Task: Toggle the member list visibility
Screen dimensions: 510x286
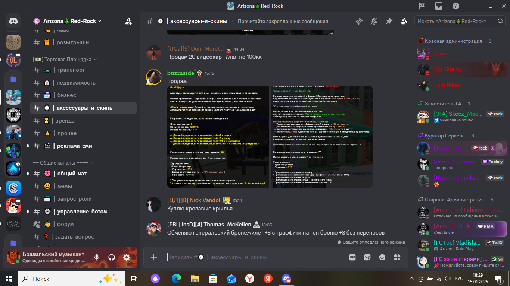Action: 404,21
